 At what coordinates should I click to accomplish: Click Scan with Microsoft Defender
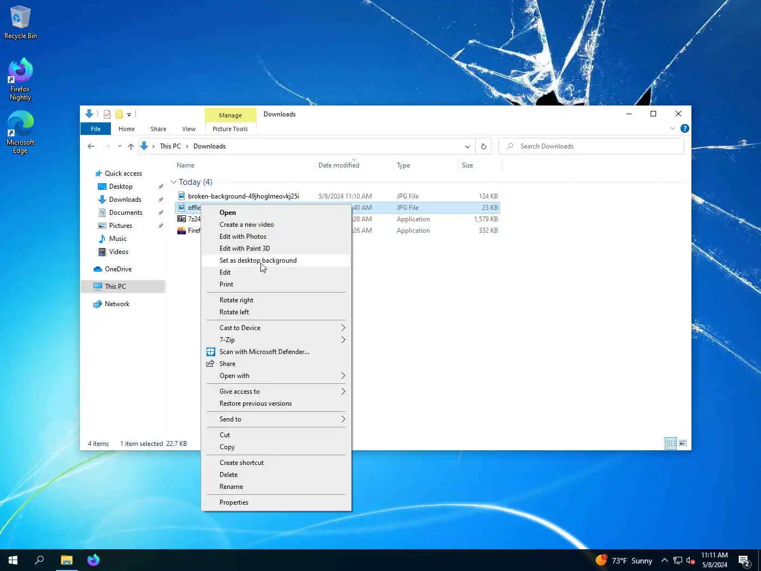(276, 352)
